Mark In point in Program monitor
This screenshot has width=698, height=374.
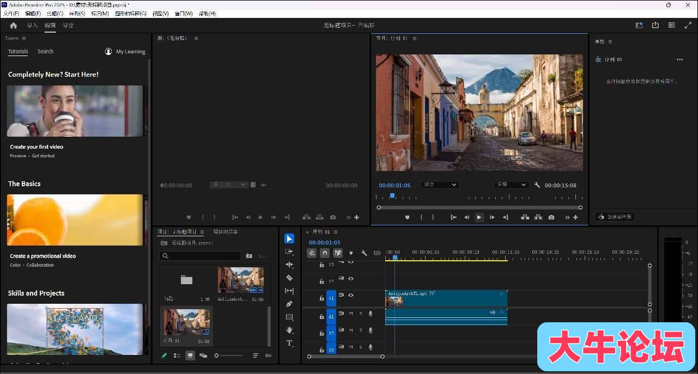pyautogui.click(x=421, y=217)
